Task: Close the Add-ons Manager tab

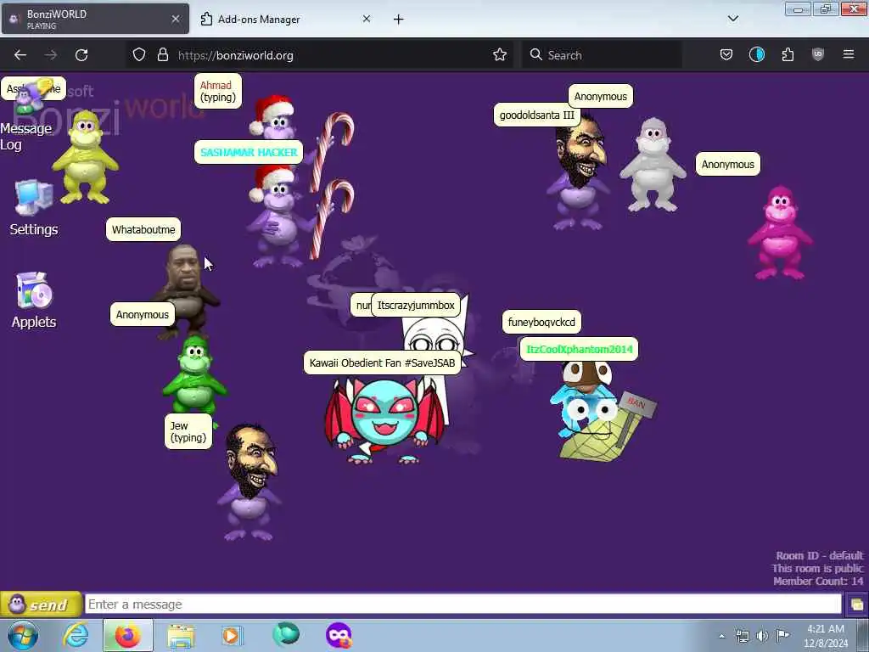Action: [367, 19]
